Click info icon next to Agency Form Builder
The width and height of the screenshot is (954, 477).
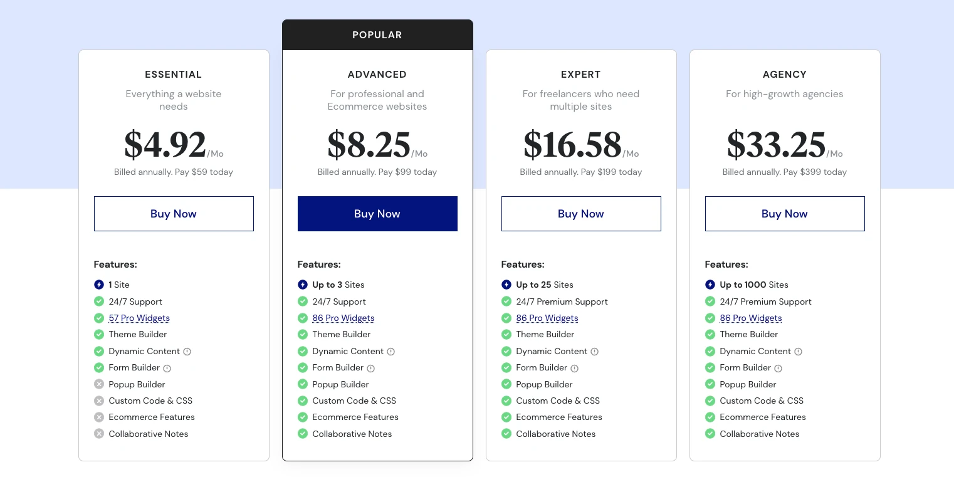pyautogui.click(x=778, y=369)
